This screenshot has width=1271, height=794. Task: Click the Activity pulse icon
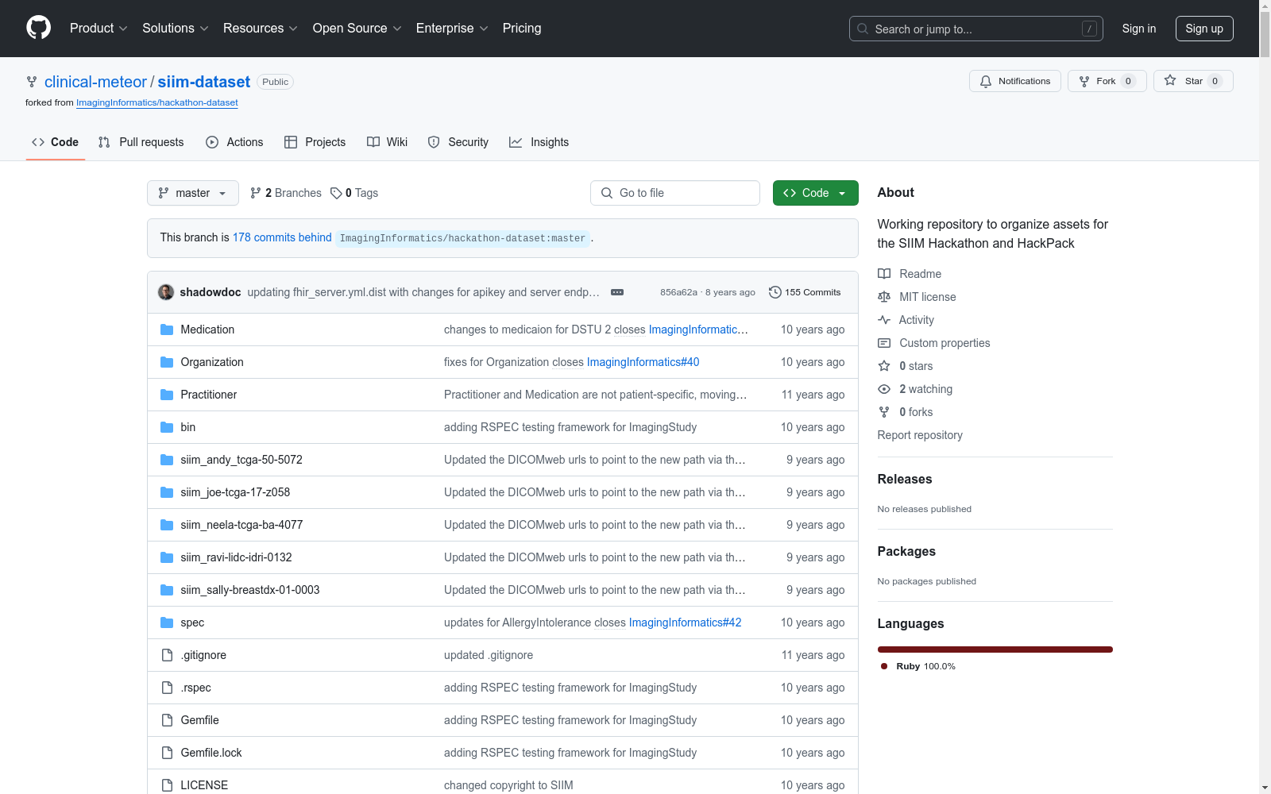(x=884, y=320)
